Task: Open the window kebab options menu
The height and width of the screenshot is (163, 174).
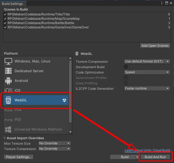Action: (x=162, y=3)
